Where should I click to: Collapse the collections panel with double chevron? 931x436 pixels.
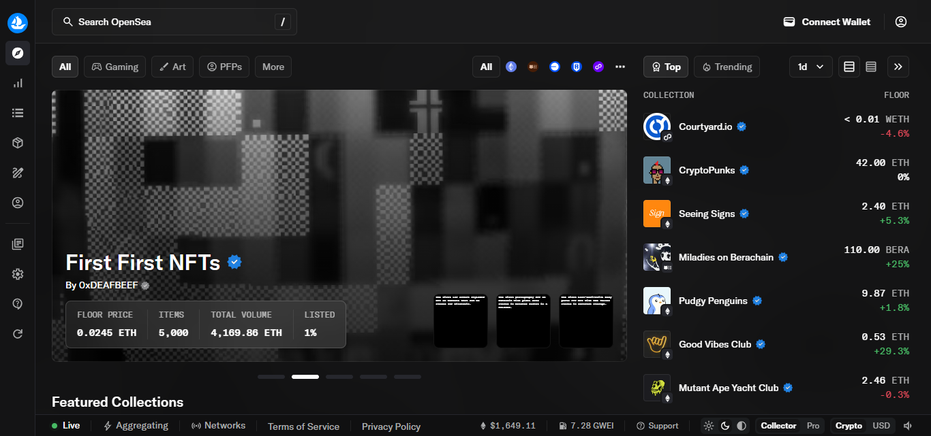click(898, 67)
